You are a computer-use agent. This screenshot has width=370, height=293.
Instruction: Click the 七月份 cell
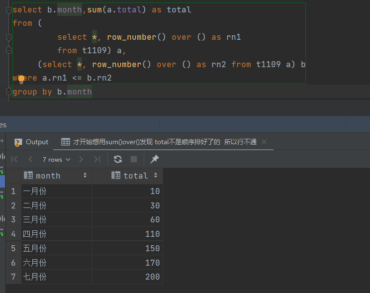coord(56,277)
